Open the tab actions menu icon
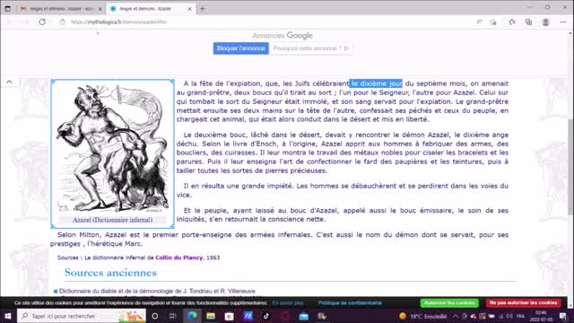 8,8
